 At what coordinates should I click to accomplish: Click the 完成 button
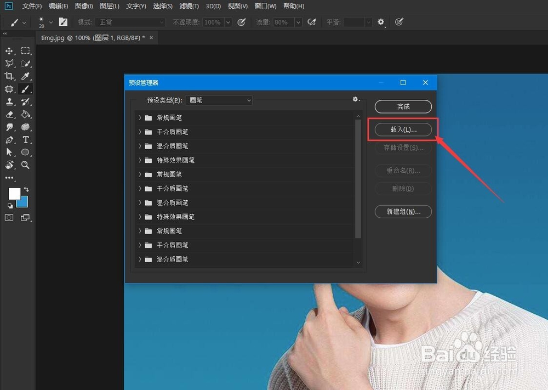pyautogui.click(x=403, y=106)
